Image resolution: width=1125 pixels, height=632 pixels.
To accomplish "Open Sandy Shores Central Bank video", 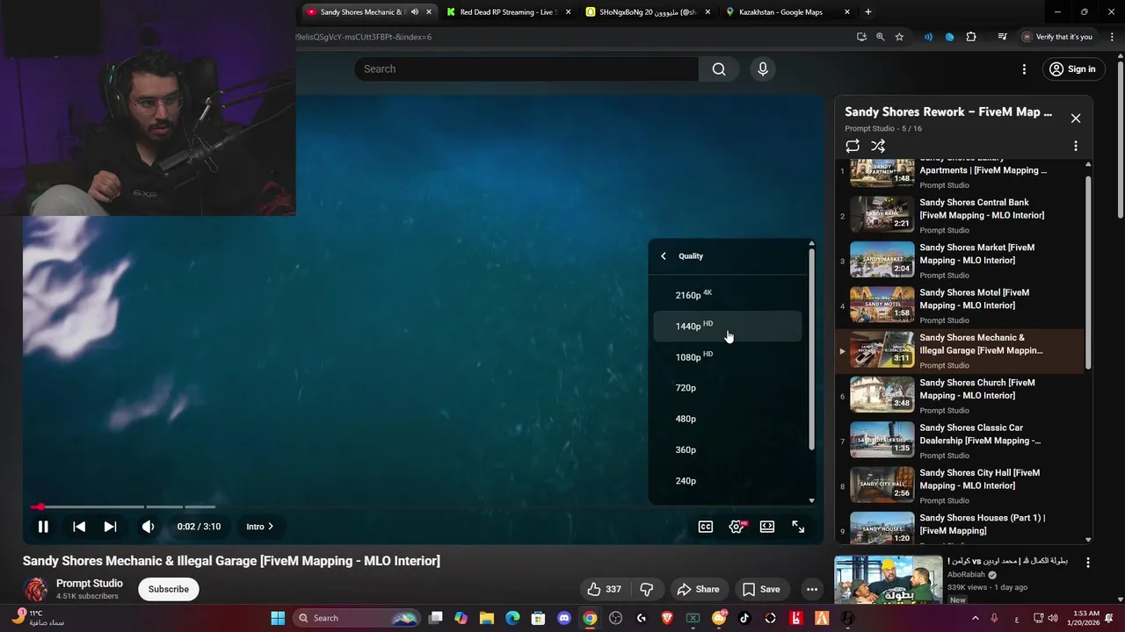I will pos(960,216).
